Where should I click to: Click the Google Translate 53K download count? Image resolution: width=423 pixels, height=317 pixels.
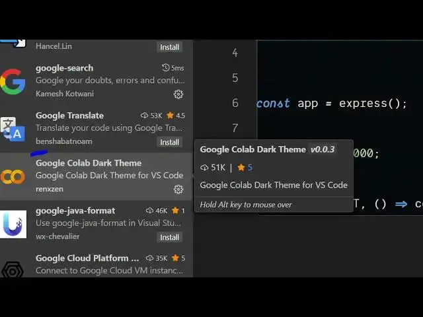click(x=151, y=116)
